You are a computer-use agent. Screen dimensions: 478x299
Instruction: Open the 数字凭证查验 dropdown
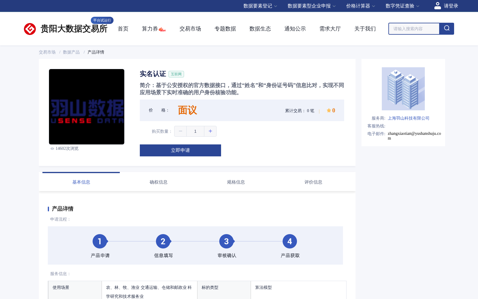[402, 6]
